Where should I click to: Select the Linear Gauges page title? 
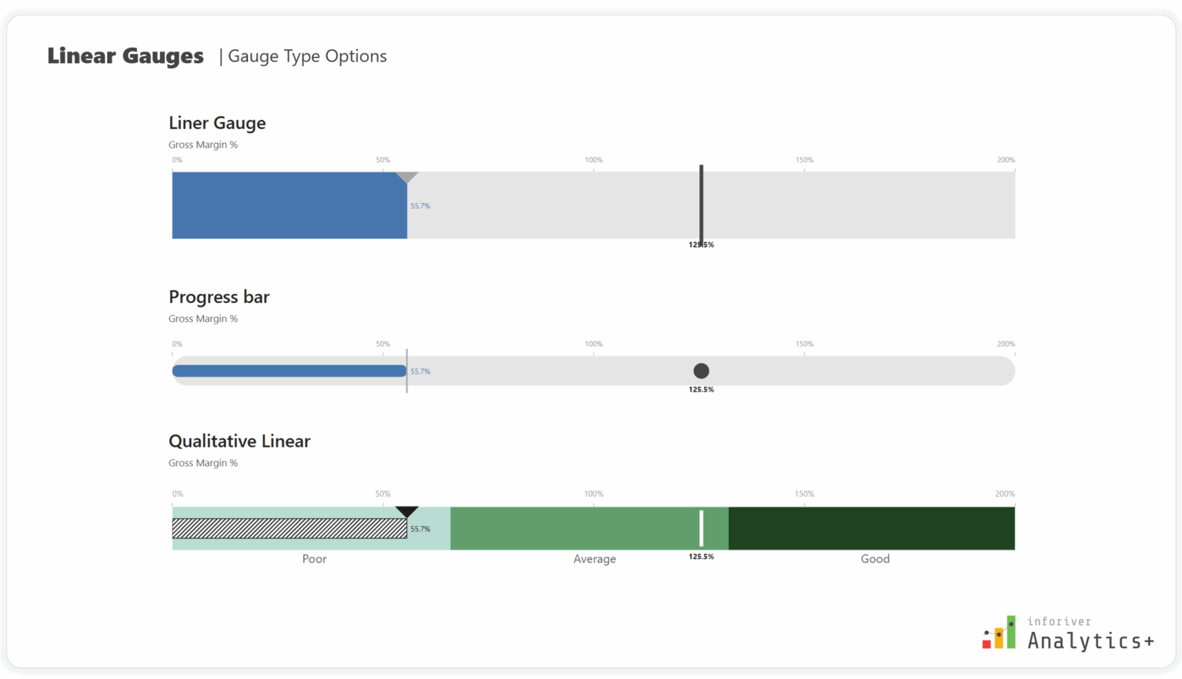click(125, 55)
